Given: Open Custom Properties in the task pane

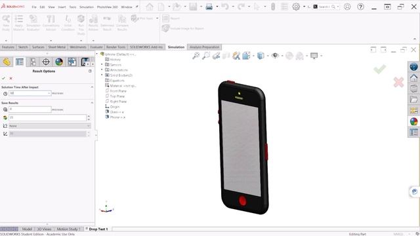Looking at the screenshot, I should 413,132.
